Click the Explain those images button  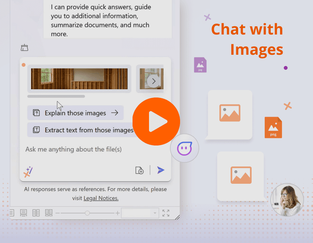point(75,113)
